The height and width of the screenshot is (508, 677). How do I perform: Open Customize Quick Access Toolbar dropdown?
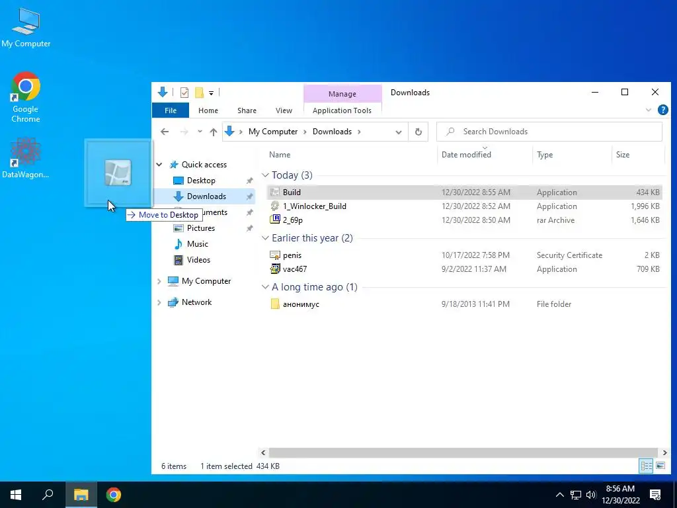click(x=211, y=93)
